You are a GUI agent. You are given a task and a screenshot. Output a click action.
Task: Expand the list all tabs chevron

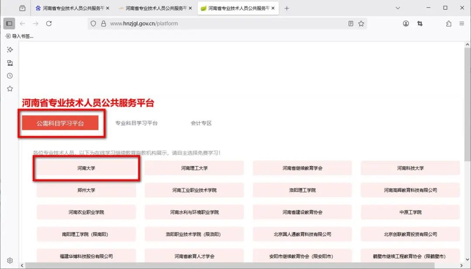pos(398,8)
